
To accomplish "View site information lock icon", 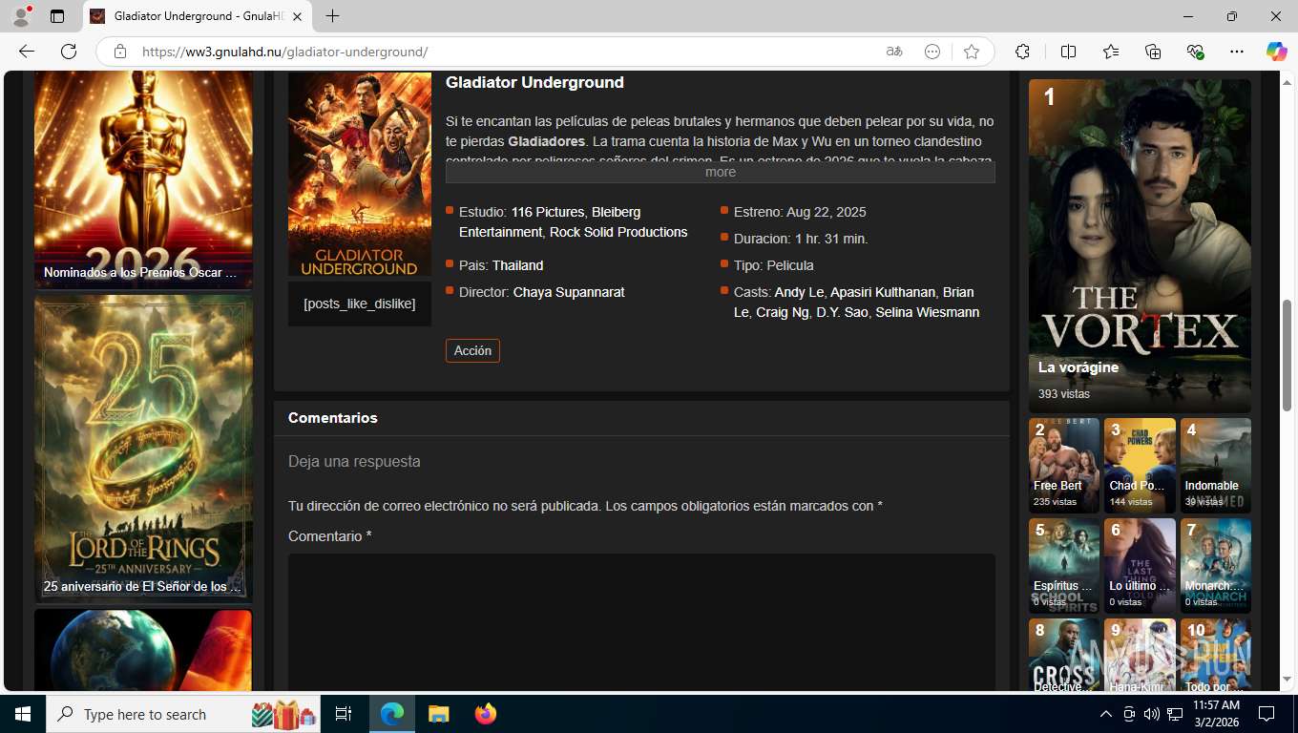I will click(x=120, y=52).
